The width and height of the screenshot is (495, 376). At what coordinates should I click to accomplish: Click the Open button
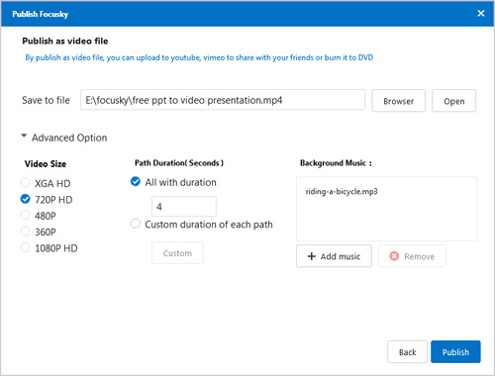coord(454,101)
